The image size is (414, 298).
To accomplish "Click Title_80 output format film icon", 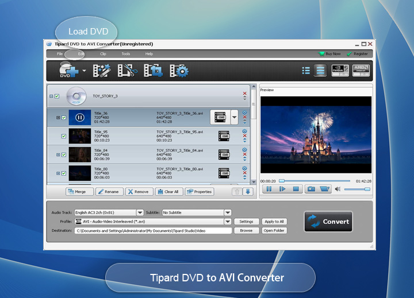I will click(x=224, y=173).
